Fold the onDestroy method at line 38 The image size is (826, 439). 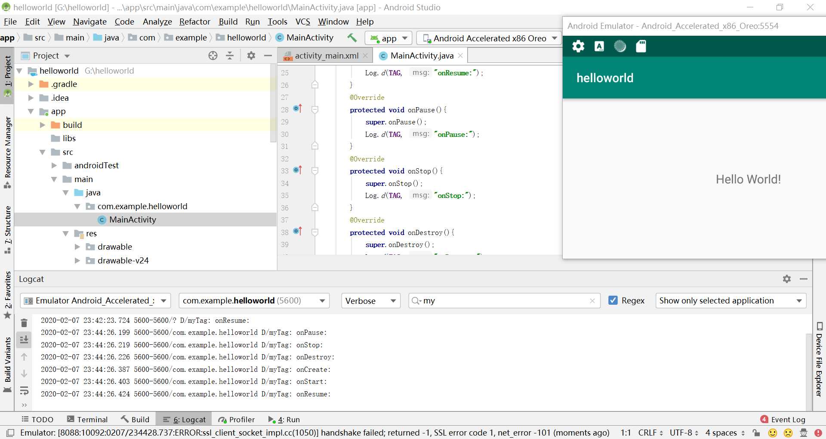click(x=315, y=232)
